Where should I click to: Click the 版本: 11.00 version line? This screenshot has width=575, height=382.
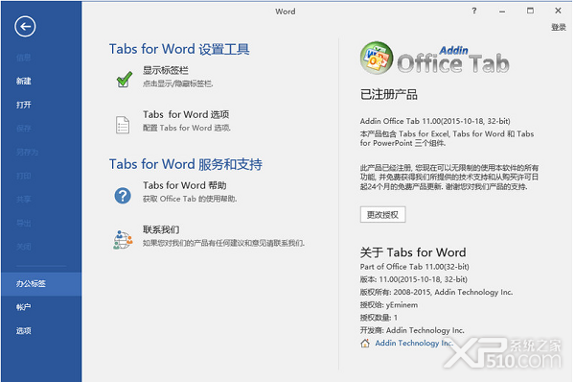(414, 279)
